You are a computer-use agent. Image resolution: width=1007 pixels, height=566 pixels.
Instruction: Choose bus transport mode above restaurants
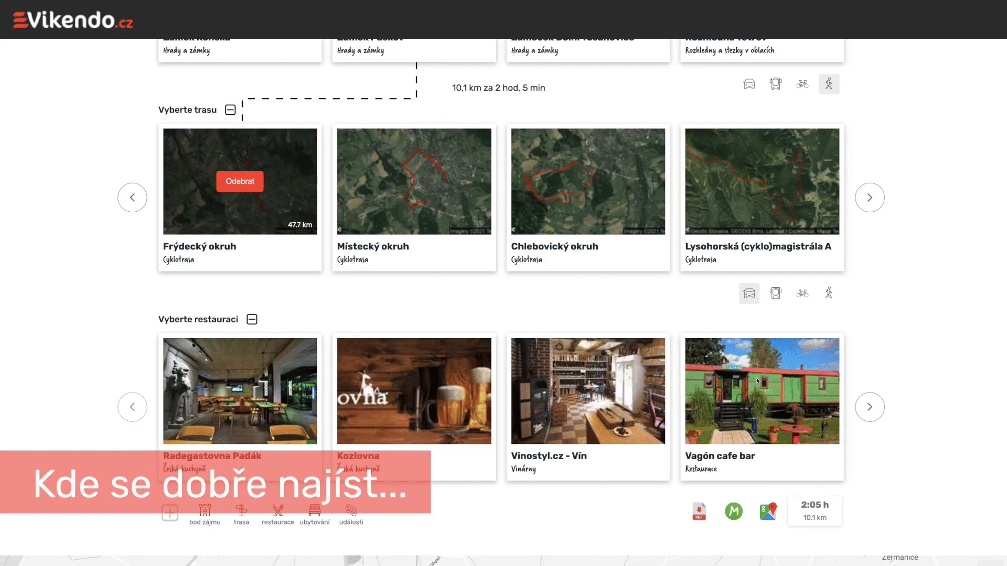pos(775,293)
